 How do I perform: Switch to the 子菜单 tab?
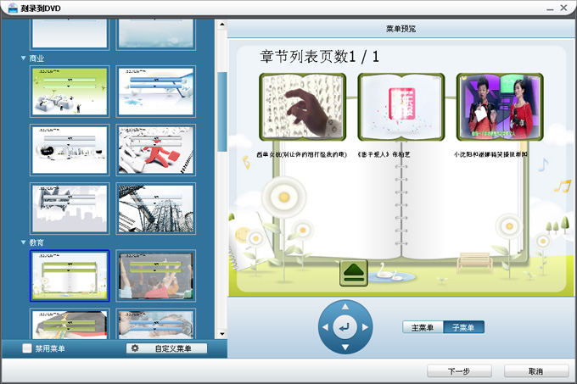pos(463,327)
